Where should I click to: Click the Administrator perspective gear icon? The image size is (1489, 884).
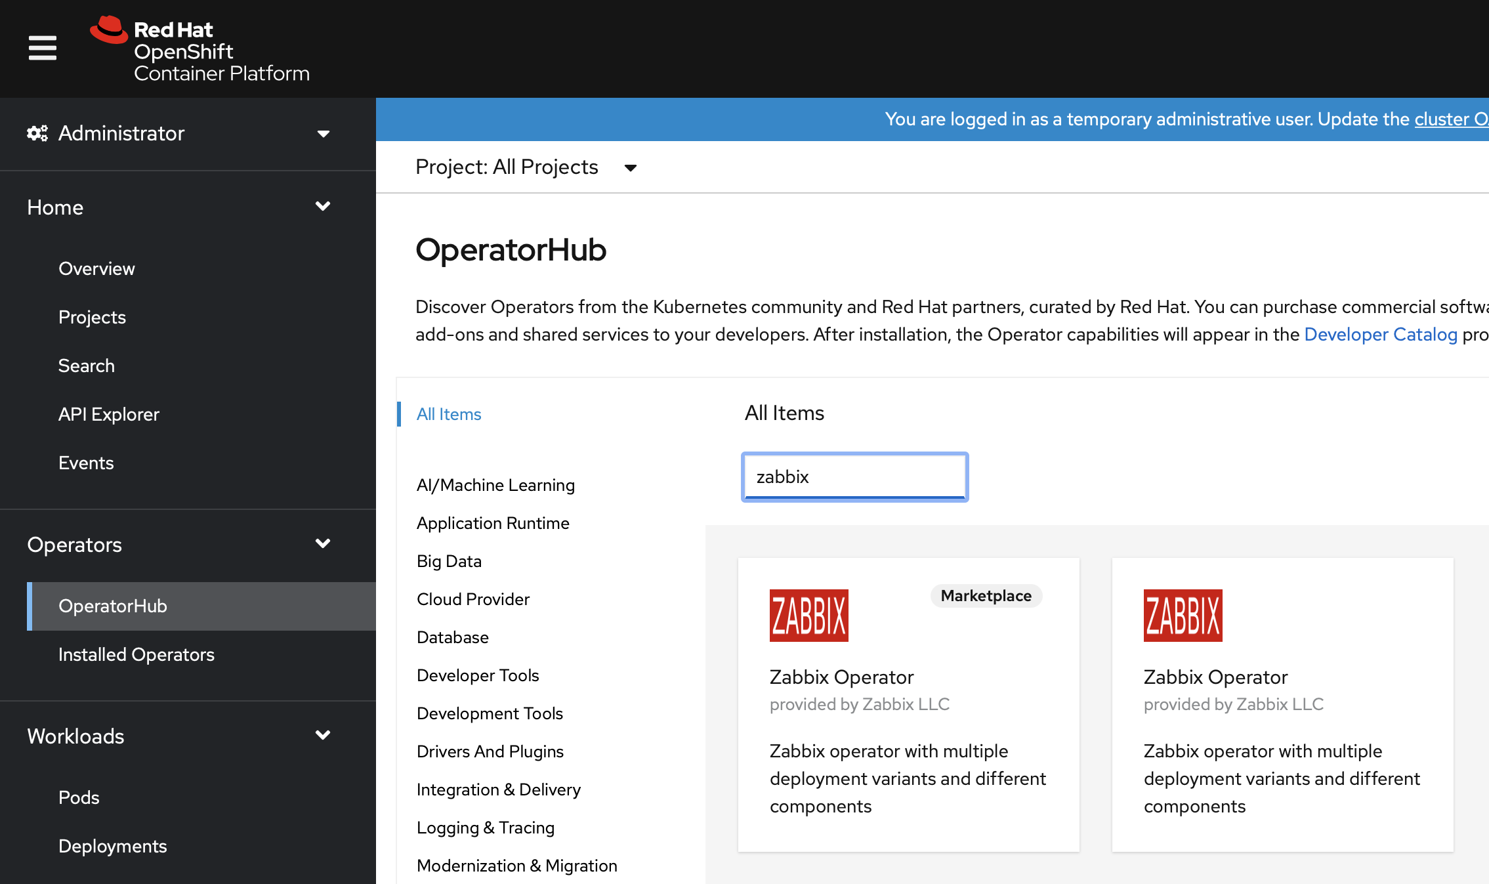37,133
